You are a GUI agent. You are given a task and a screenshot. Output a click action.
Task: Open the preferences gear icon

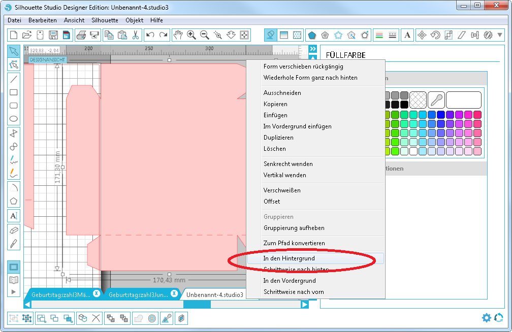click(x=486, y=318)
